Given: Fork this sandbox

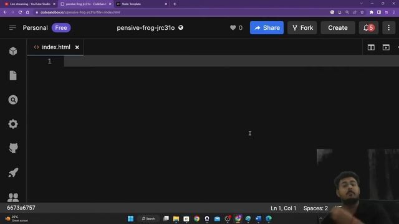Looking at the screenshot, I should coord(302,27).
